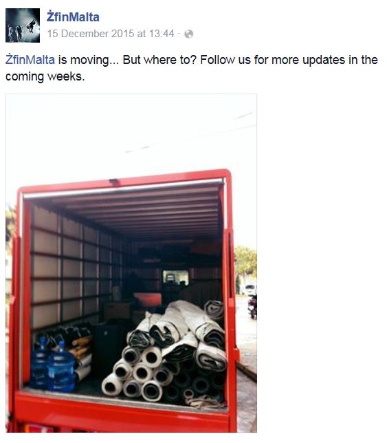Select the post text about moving
Screen dimensions: 387x443
coord(192,68)
